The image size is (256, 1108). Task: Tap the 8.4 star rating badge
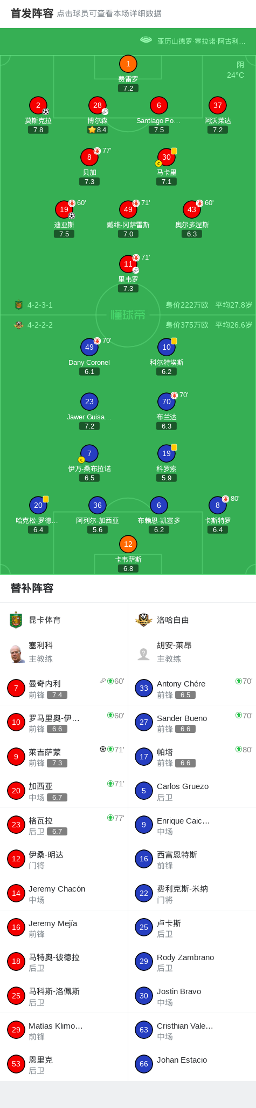click(98, 130)
